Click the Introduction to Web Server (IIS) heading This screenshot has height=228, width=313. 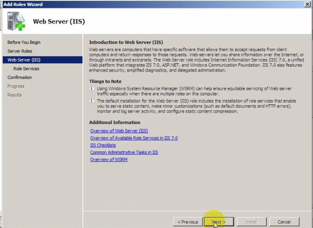pyautogui.click(x=126, y=42)
